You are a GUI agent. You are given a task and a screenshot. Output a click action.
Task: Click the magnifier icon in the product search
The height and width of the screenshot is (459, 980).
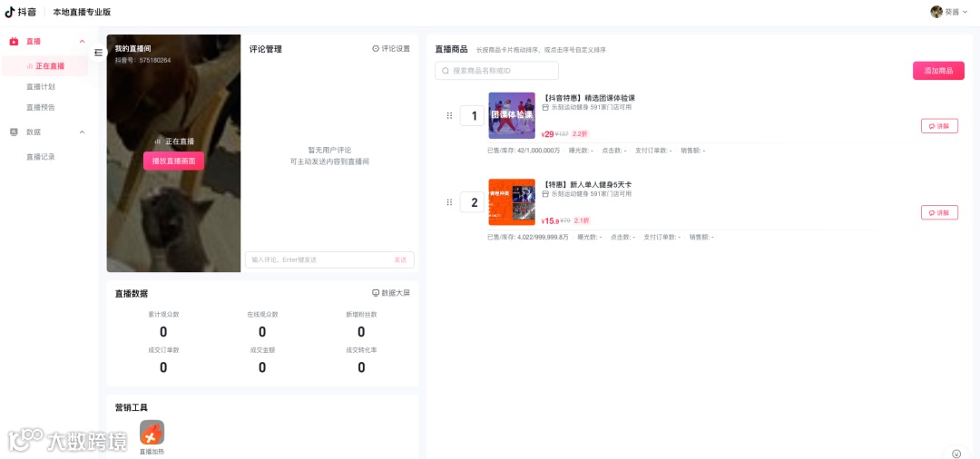pyautogui.click(x=446, y=71)
